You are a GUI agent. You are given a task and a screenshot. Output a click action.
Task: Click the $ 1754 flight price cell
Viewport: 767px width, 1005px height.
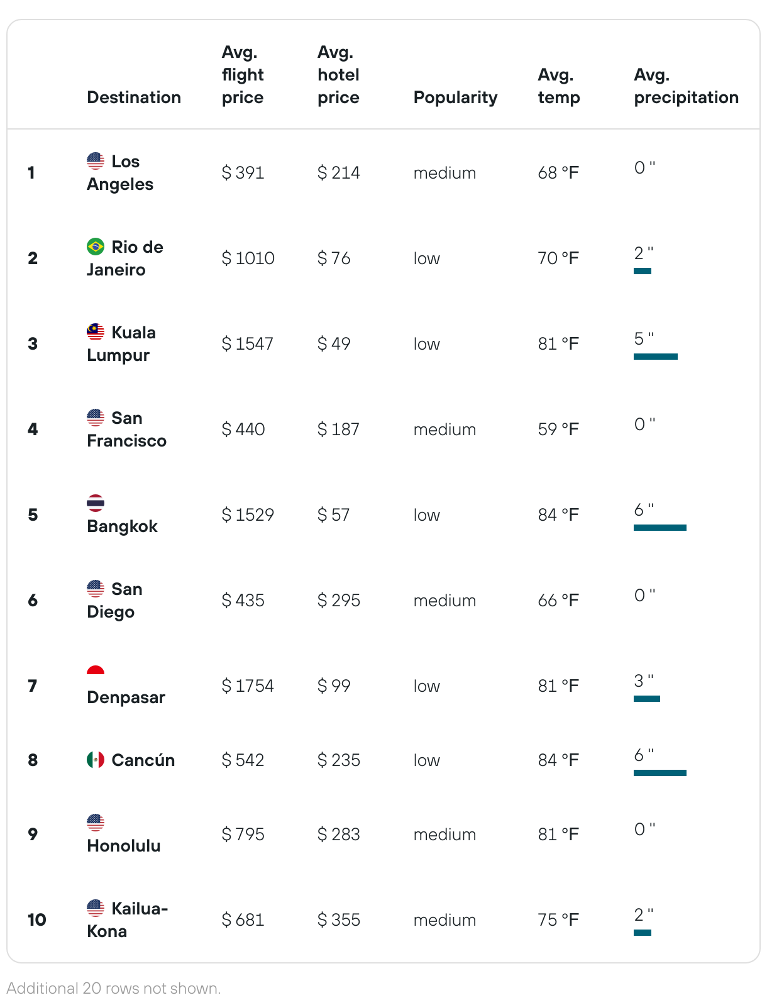(x=248, y=686)
